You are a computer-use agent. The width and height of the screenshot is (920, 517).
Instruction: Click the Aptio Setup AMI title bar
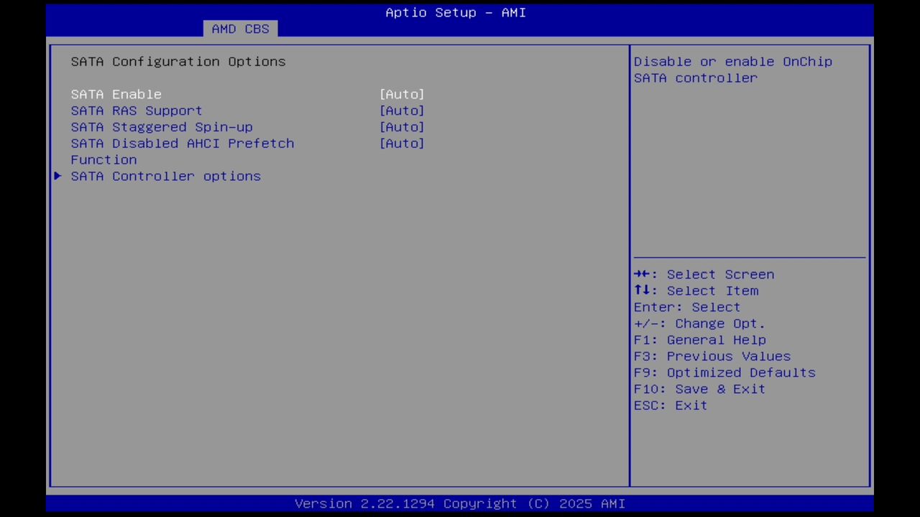pyautogui.click(x=455, y=12)
